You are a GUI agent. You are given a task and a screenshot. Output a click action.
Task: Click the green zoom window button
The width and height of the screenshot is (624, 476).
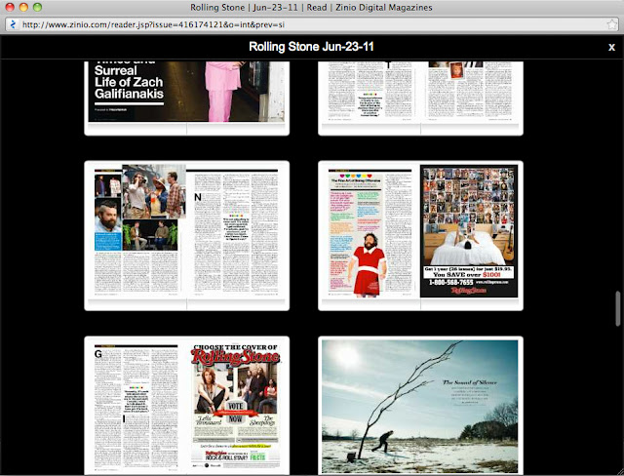coord(37,7)
